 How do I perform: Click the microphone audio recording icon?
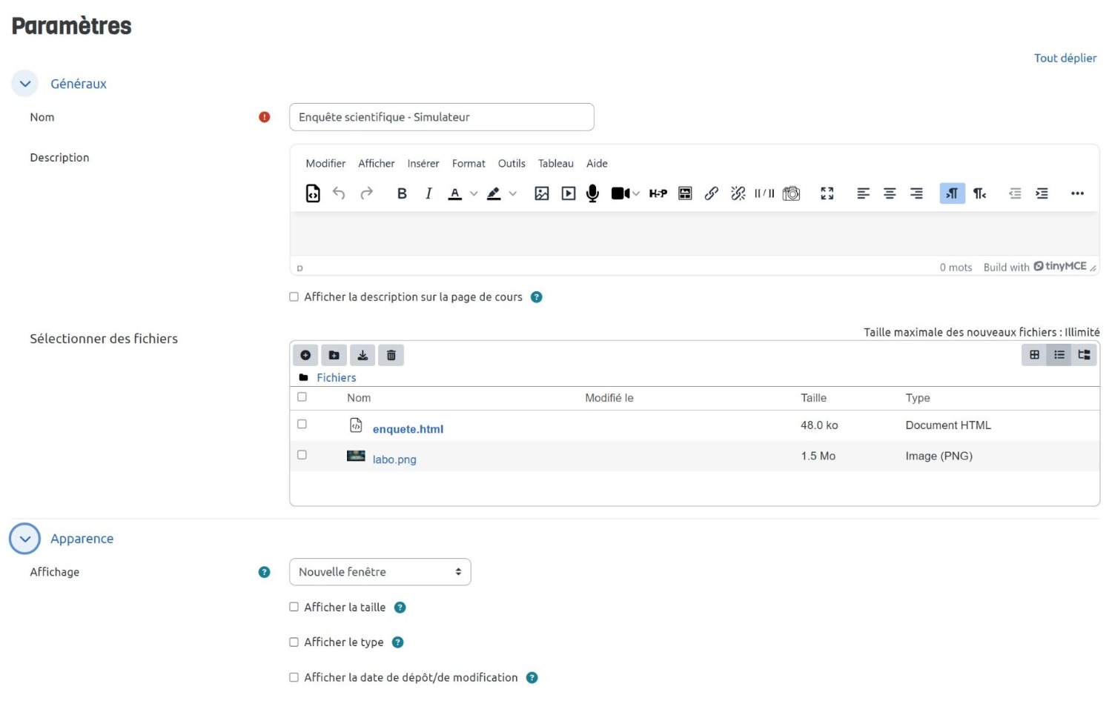tap(592, 193)
